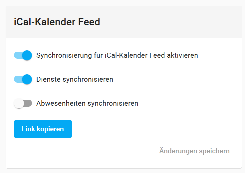The width and height of the screenshot is (245, 173).
Task: Click the 'Abwesenheiten synchronisieren' label text
Action: point(87,103)
